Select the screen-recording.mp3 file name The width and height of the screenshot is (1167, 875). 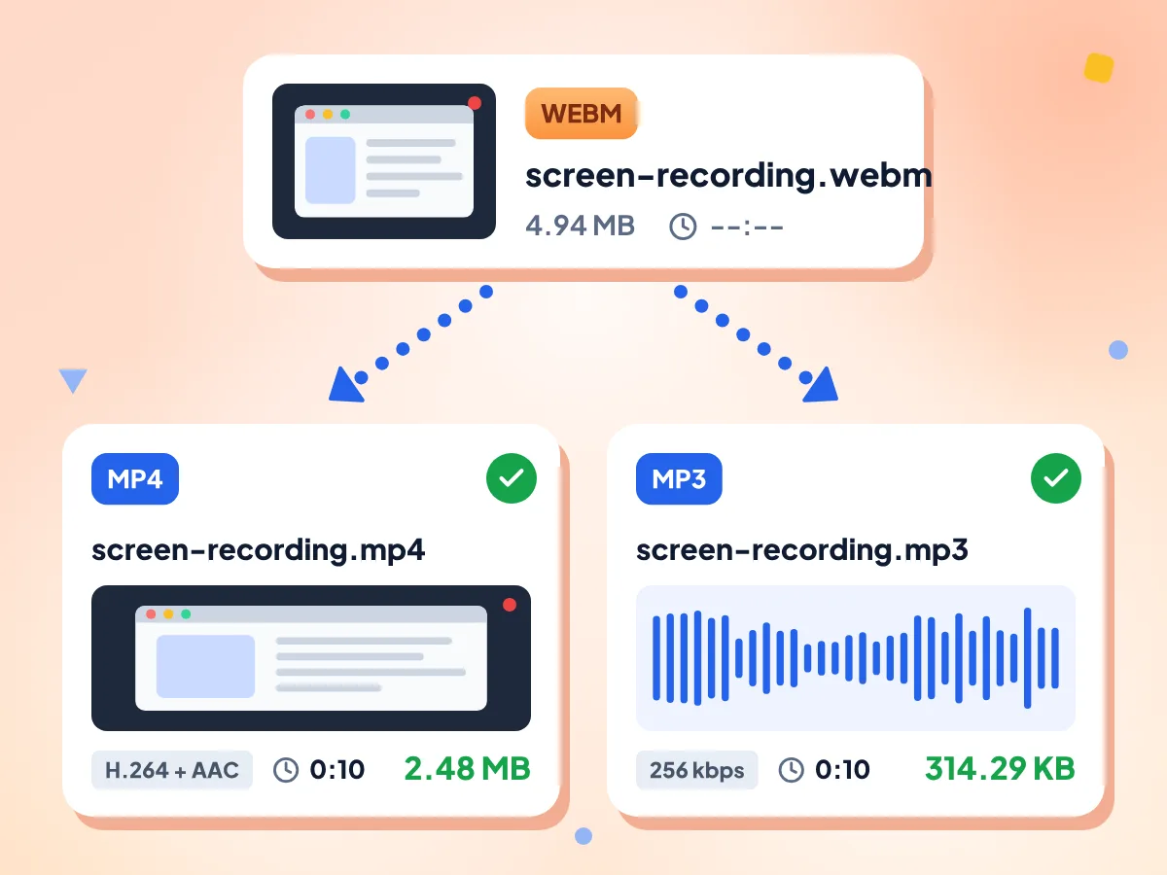click(802, 550)
